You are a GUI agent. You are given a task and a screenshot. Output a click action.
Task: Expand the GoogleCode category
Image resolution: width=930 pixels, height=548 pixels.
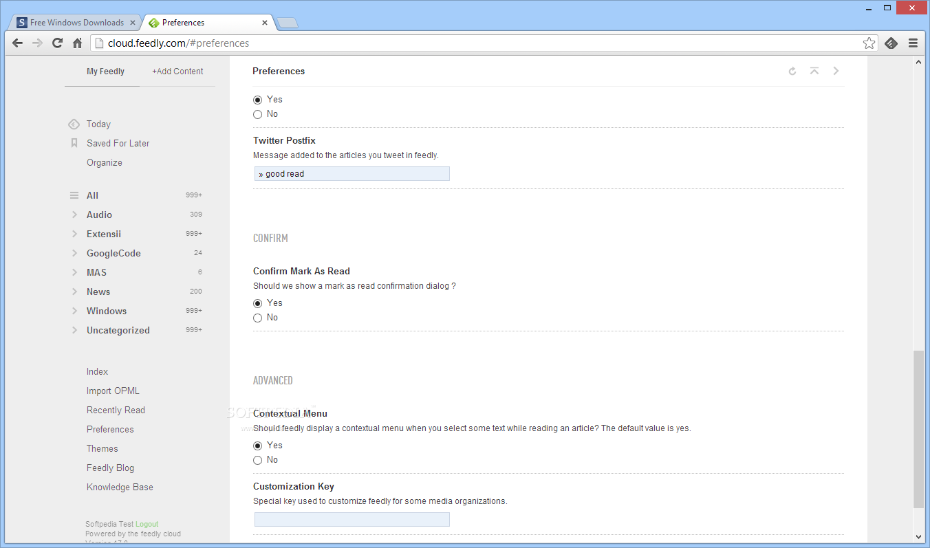click(74, 253)
